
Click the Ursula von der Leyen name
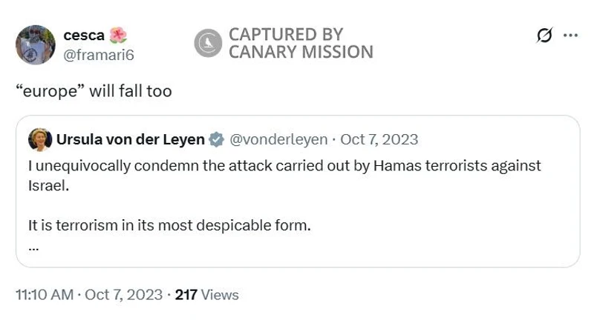[130, 139]
